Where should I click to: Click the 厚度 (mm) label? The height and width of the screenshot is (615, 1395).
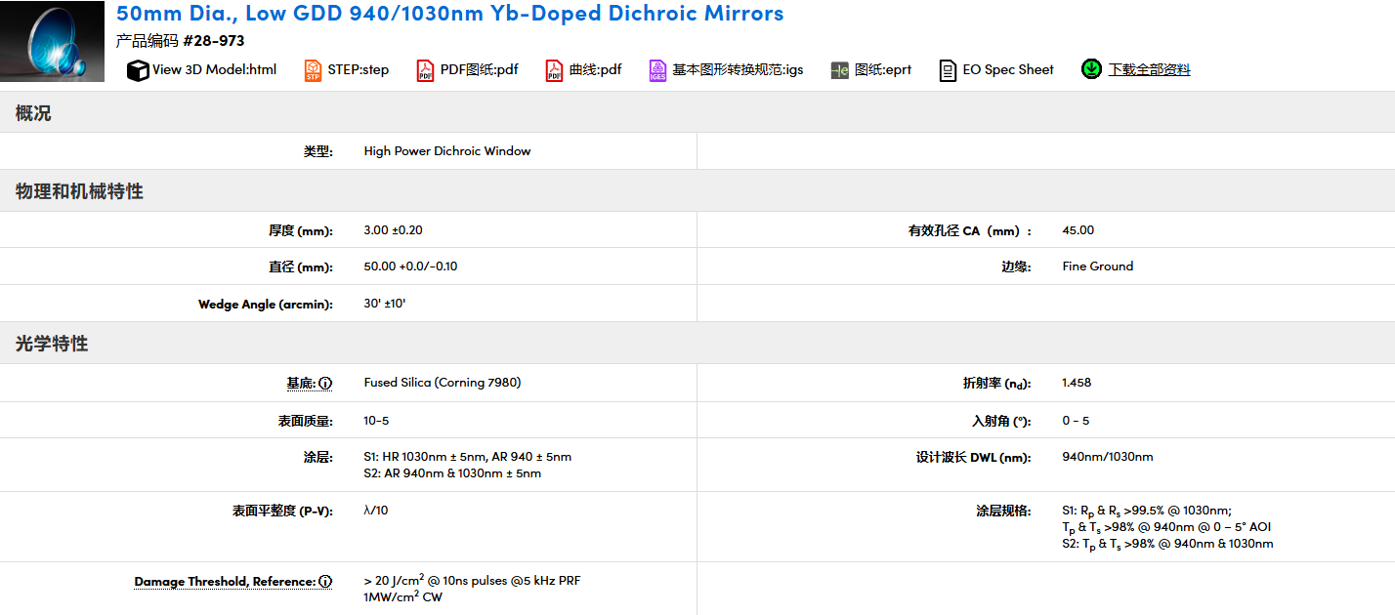[301, 230]
